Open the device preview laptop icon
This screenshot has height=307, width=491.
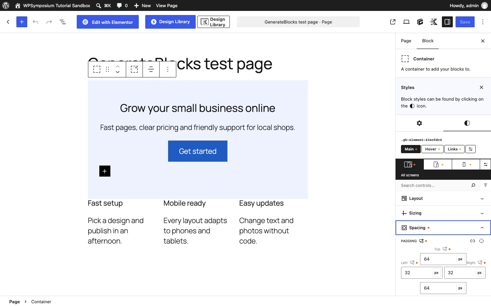(406, 22)
